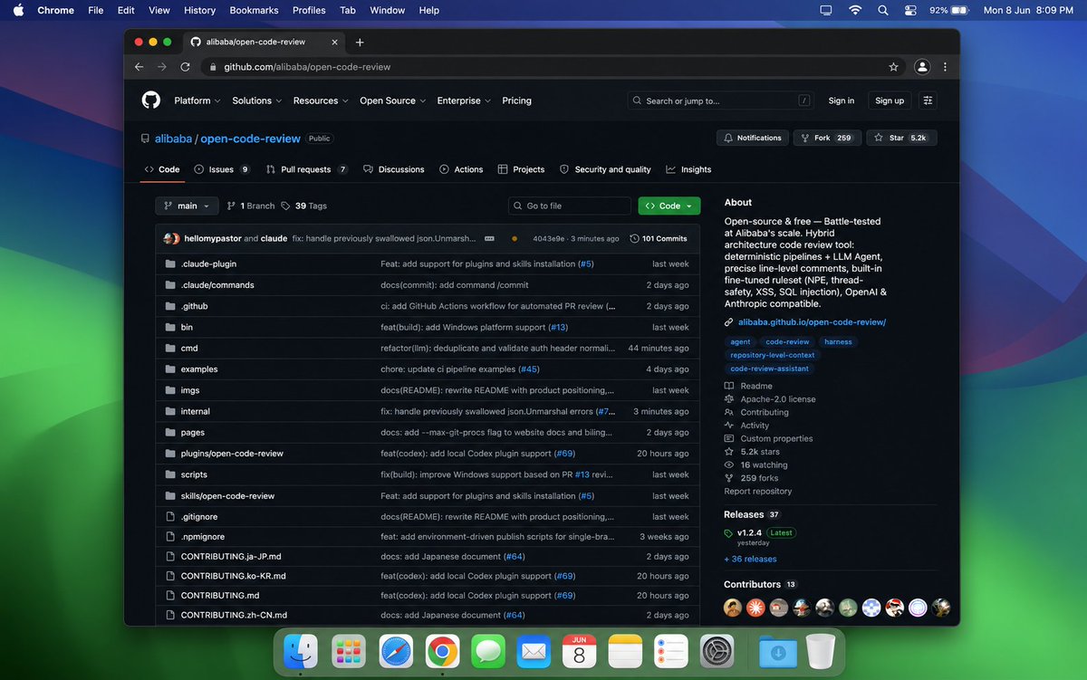Reload the page with the refresh icon
The width and height of the screenshot is (1087, 680).
point(186,67)
